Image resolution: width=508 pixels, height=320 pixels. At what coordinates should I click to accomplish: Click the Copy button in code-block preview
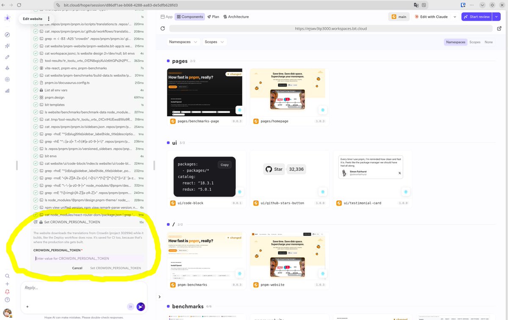point(224,165)
